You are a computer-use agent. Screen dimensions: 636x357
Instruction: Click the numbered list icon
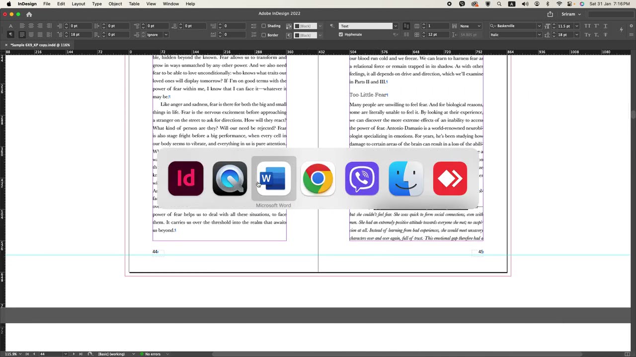pos(254,35)
